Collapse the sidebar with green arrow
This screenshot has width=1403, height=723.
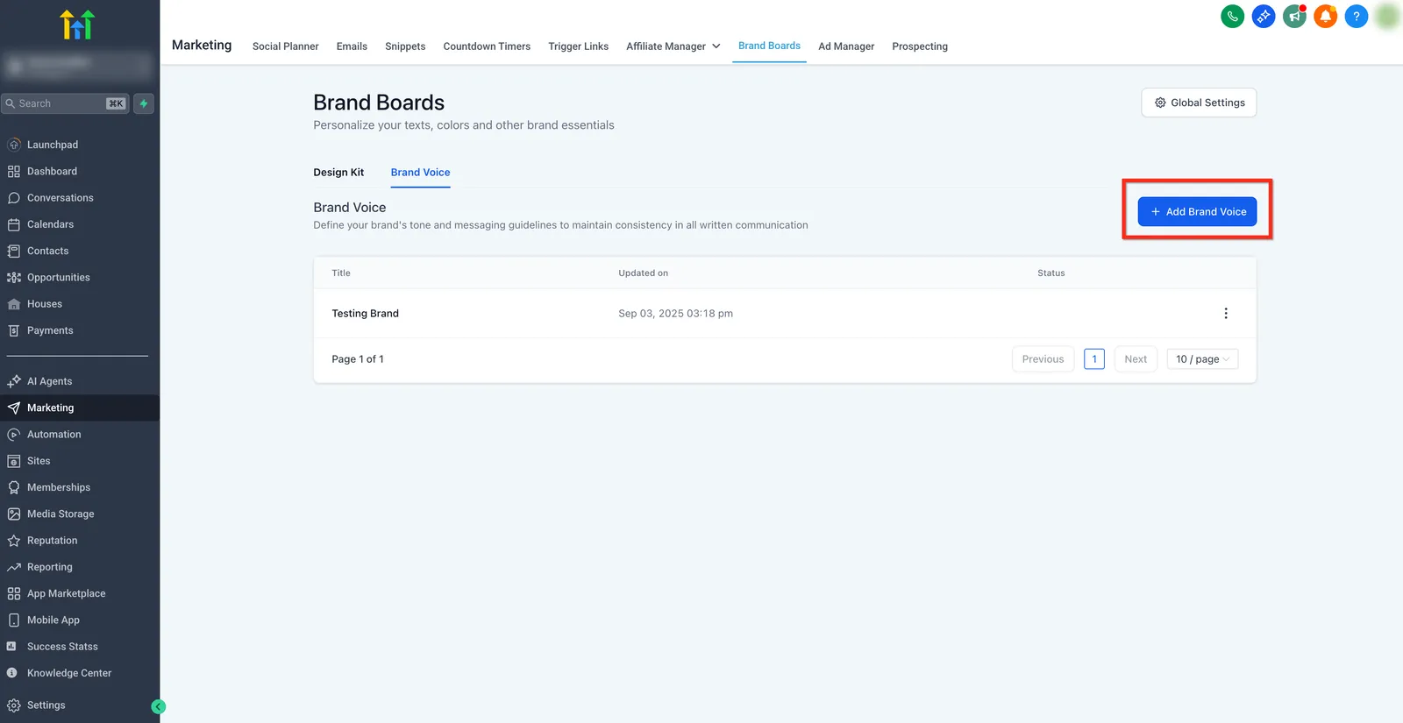tap(159, 706)
